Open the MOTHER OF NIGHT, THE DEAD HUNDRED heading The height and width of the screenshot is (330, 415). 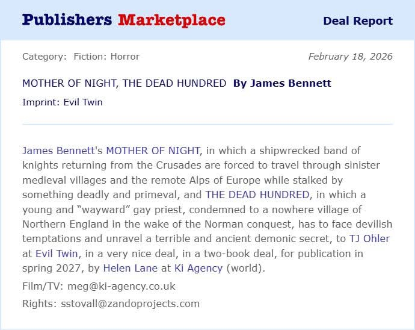tap(124, 83)
